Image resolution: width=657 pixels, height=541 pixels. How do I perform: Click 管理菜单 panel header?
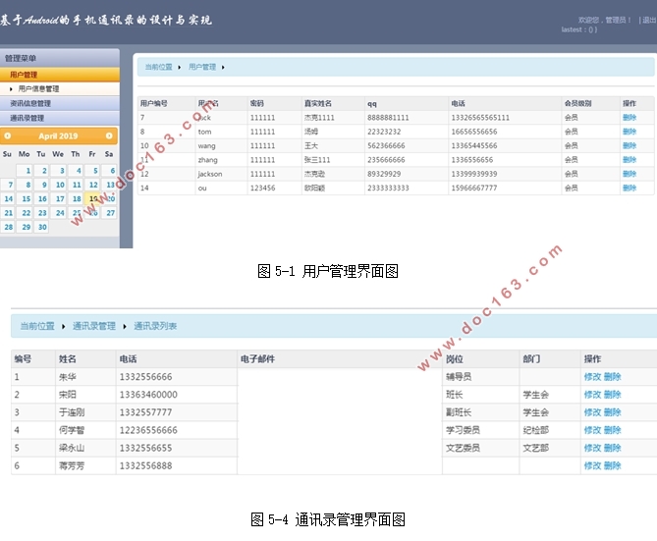click(60, 58)
